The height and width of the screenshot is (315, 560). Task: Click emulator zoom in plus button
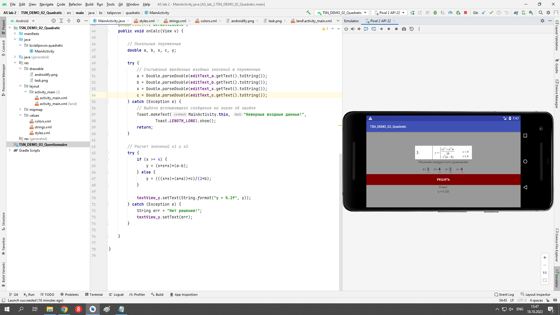click(x=545, y=258)
